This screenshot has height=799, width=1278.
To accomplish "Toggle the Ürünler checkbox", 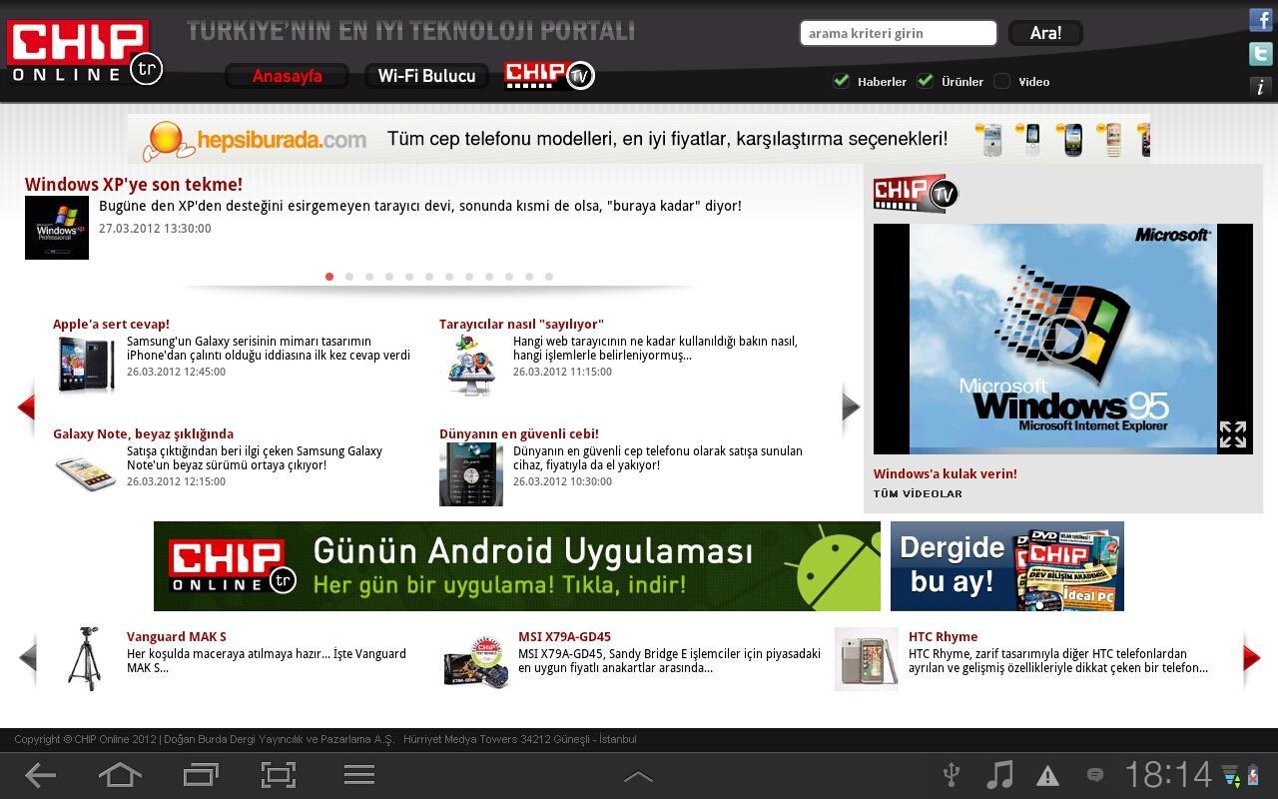I will 925,81.
